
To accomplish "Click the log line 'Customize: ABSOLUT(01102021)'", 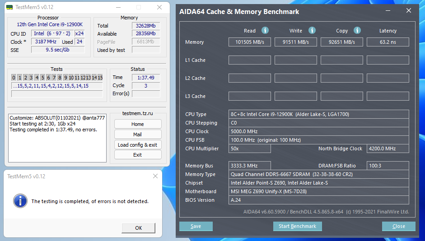I will (x=57, y=118).
